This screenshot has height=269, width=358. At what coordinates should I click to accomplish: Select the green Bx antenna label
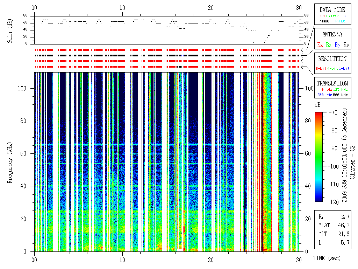(x=328, y=45)
